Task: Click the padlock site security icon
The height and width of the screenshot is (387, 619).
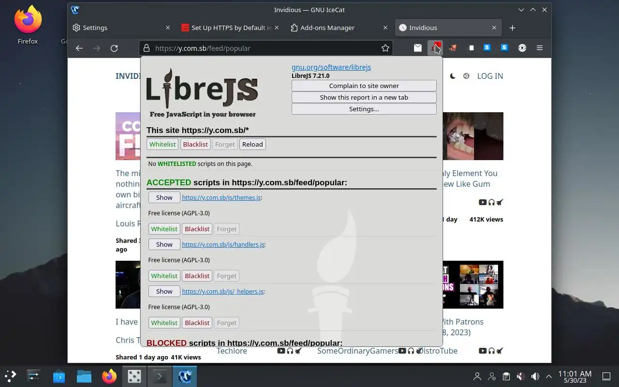Action: click(147, 48)
